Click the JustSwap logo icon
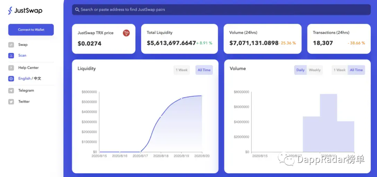377x177 pixels. tap(10, 10)
